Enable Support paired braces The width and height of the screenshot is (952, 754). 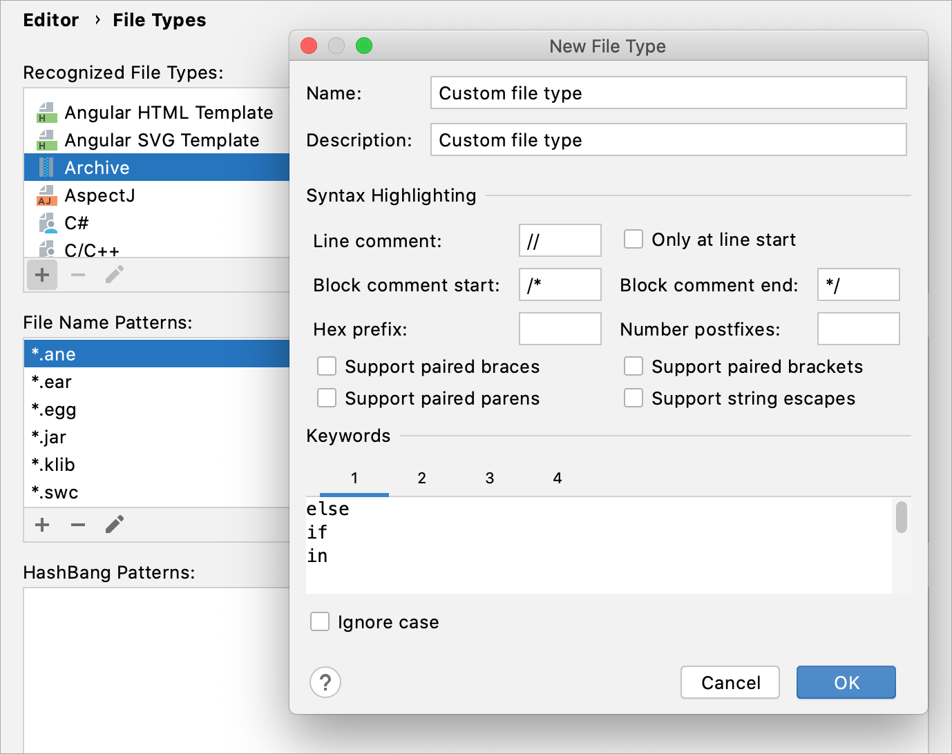pos(327,366)
